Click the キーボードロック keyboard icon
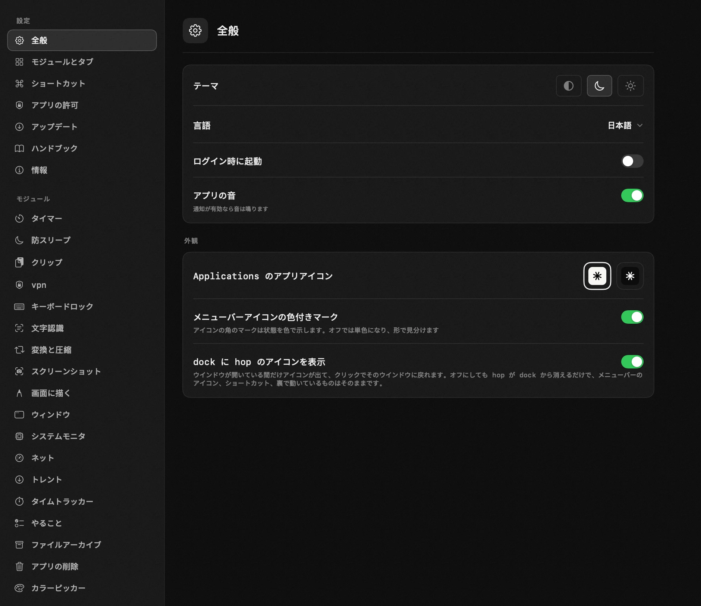The width and height of the screenshot is (701, 606). 19,307
